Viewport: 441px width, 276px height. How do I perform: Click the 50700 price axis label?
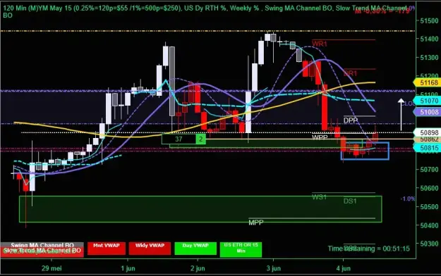(x=429, y=169)
